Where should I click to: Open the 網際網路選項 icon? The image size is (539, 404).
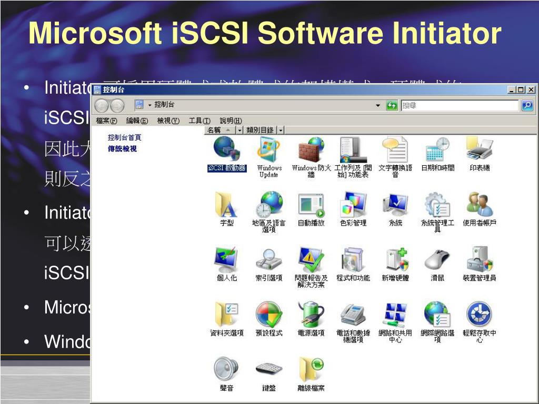pos(437,321)
